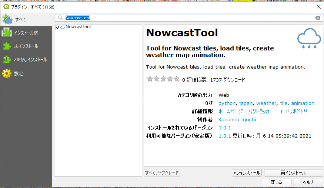The width and height of the screenshot is (324, 188).
Task: Click the search magnifier icon
Action: pyautogui.click(x=60, y=18)
